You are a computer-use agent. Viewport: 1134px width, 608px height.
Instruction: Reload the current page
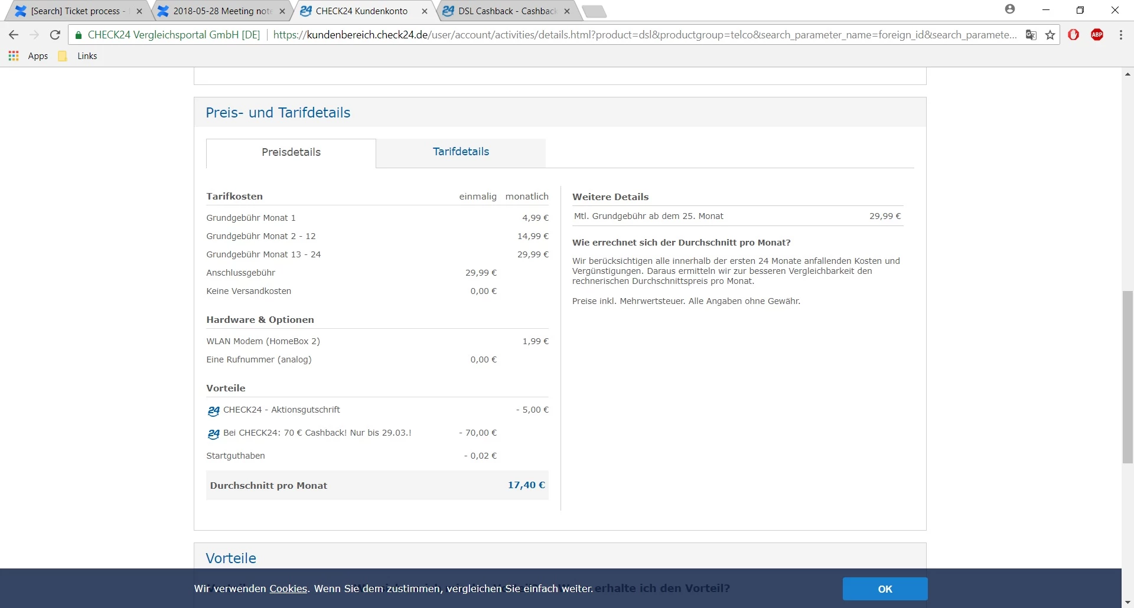click(55, 35)
